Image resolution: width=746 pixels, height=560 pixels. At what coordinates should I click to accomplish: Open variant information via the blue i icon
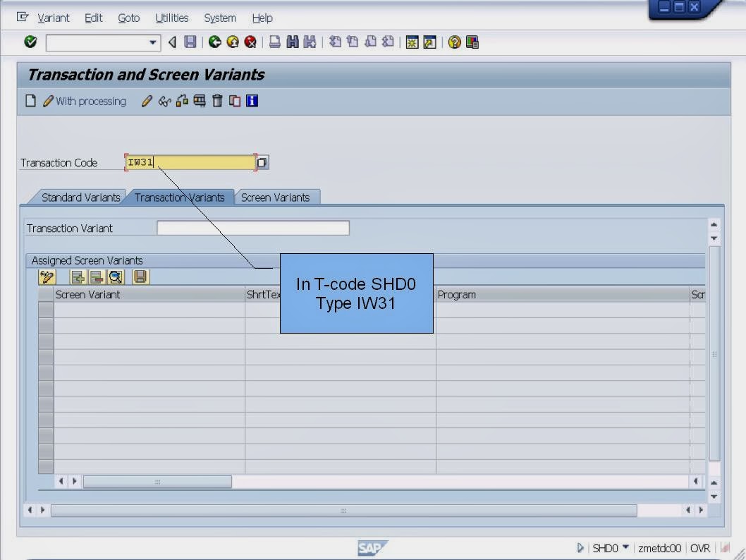click(x=251, y=101)
